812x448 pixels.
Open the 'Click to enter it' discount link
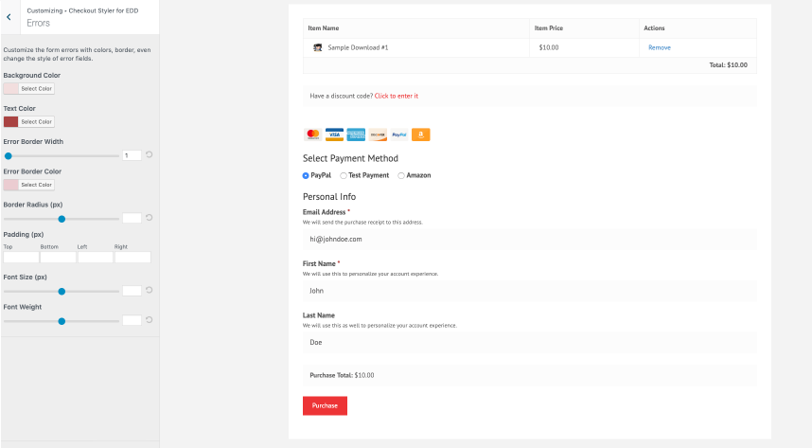(397, 96)
